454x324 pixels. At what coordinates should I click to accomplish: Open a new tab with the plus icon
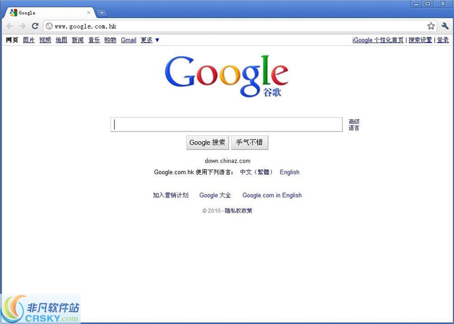pyautogui.click(x=102, y=12)
